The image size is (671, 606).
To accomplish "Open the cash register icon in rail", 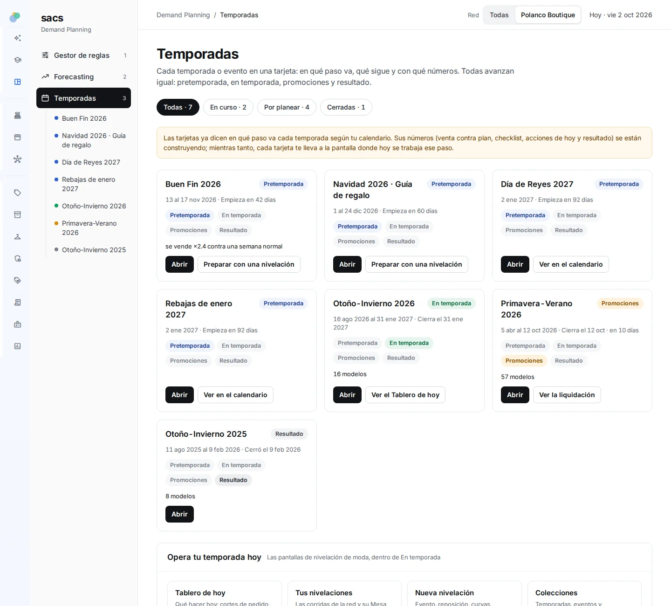I will 18,116.
